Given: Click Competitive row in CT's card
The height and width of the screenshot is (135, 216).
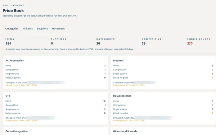Looking at the screenshot, I should [55, 105].
